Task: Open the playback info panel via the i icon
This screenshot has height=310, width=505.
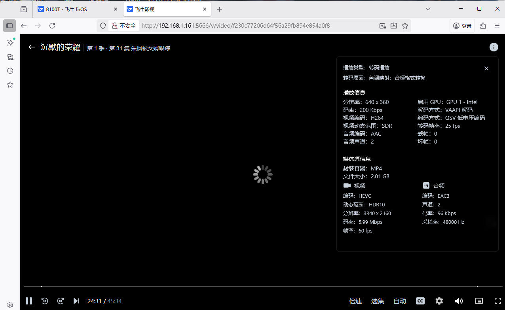Action: coord(494,47)
